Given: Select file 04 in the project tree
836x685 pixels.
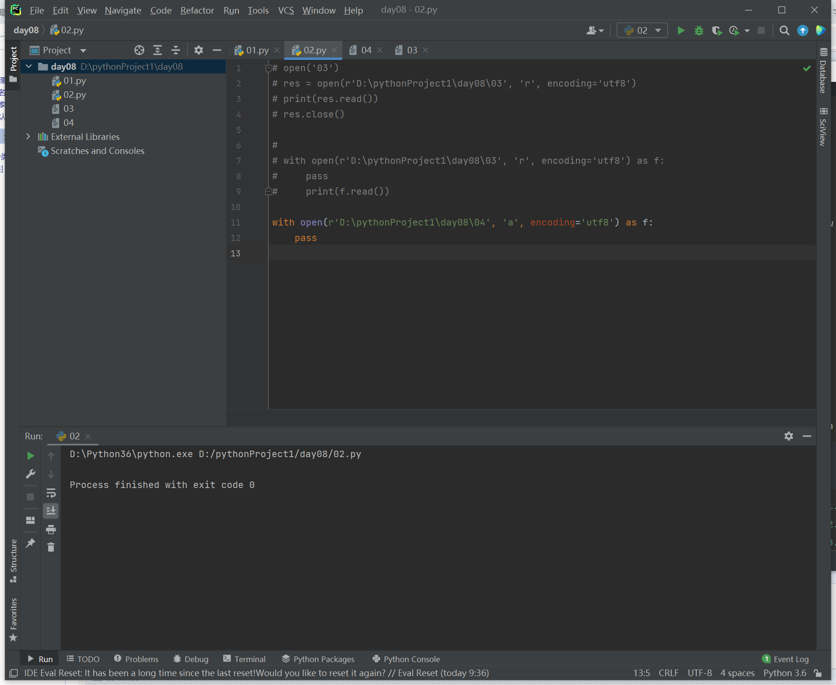Looking at the screenshot, I should tap(68, 123).
